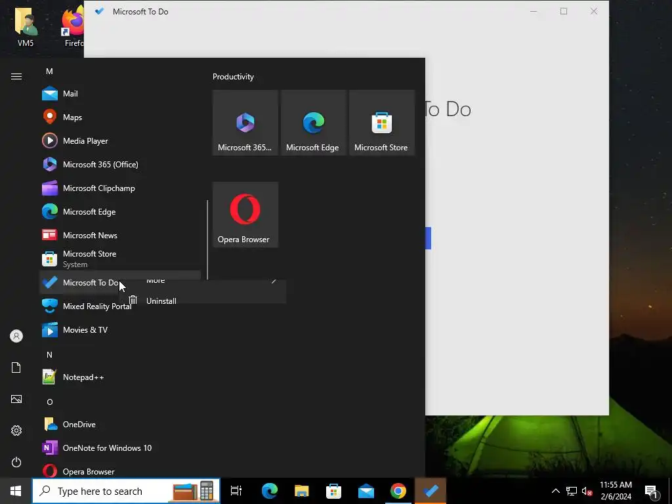Open Pictures from Start sidebar
672x504 pixels.
click(x=16, y=399)
